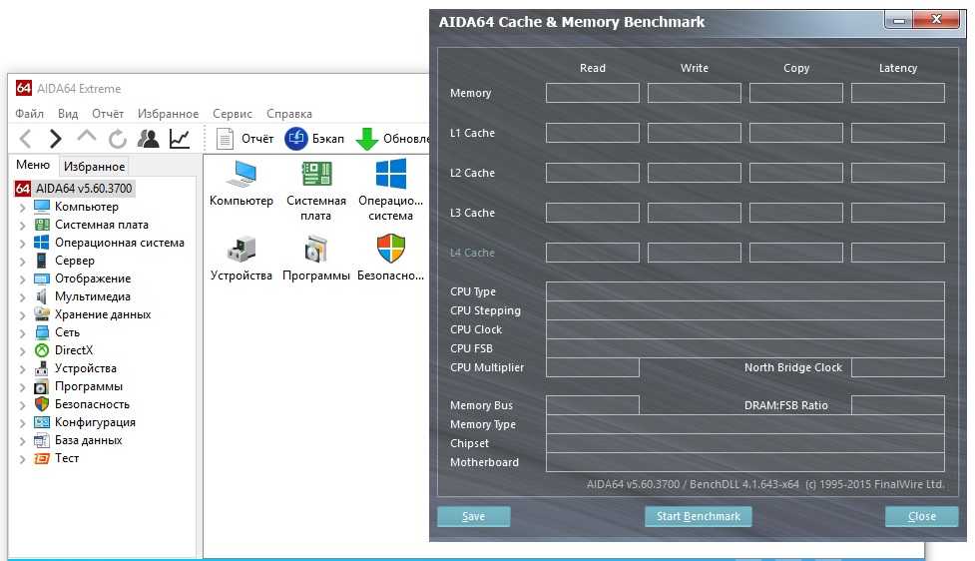The image size is (975, 561).
Task: Switch to the Меню tab
Action: [33, 165]
